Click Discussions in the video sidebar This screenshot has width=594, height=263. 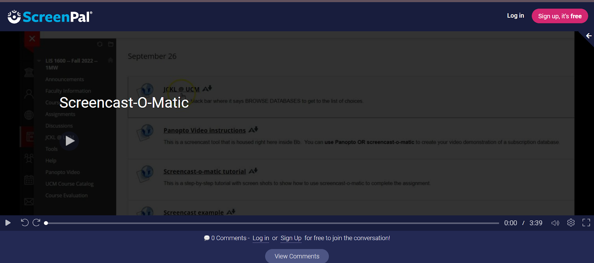pyautogui.click(x=59, y=126)
